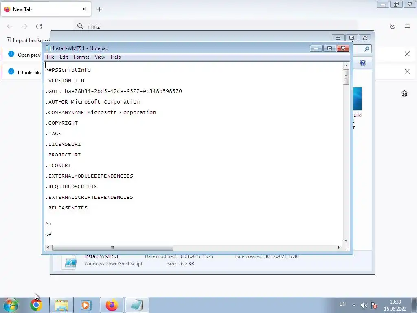Click Import bookmarks link in Firefox

(x=27, y=40)
